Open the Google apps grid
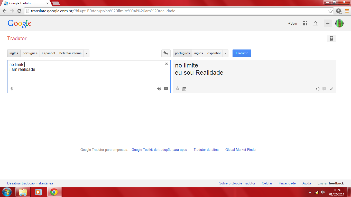351x197 pixels. pos(305,23)
